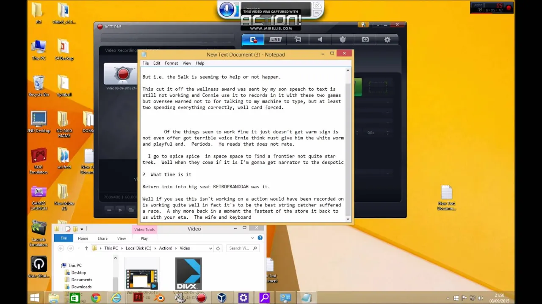The height and width of the screenshot is (304, 542).
Task: Open the Screenshots camera tab in Action!
Action: click(x=365, y=40)
